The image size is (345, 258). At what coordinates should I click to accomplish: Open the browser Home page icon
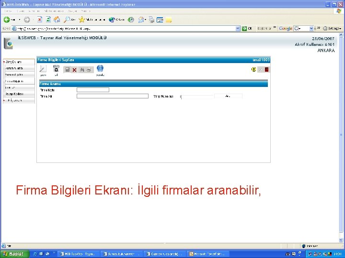(57, 20)
